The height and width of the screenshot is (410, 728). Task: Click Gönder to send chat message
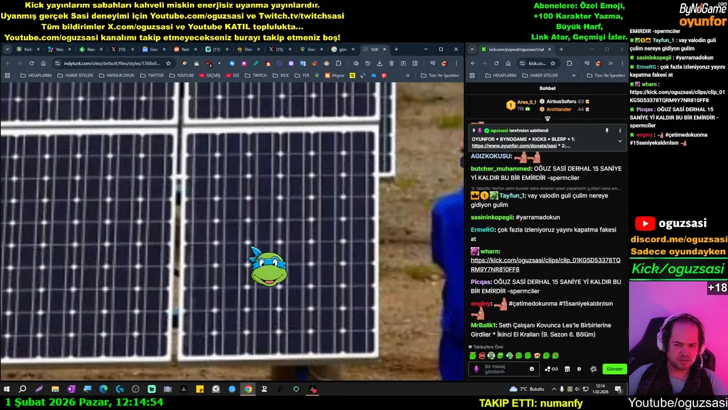click(614, 369)
